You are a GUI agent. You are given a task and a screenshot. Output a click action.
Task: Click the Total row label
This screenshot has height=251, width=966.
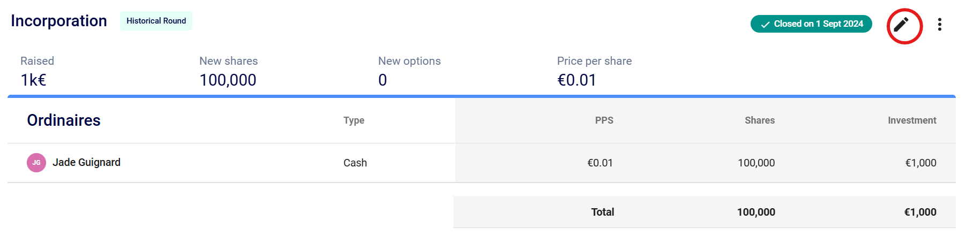(602, 212)
